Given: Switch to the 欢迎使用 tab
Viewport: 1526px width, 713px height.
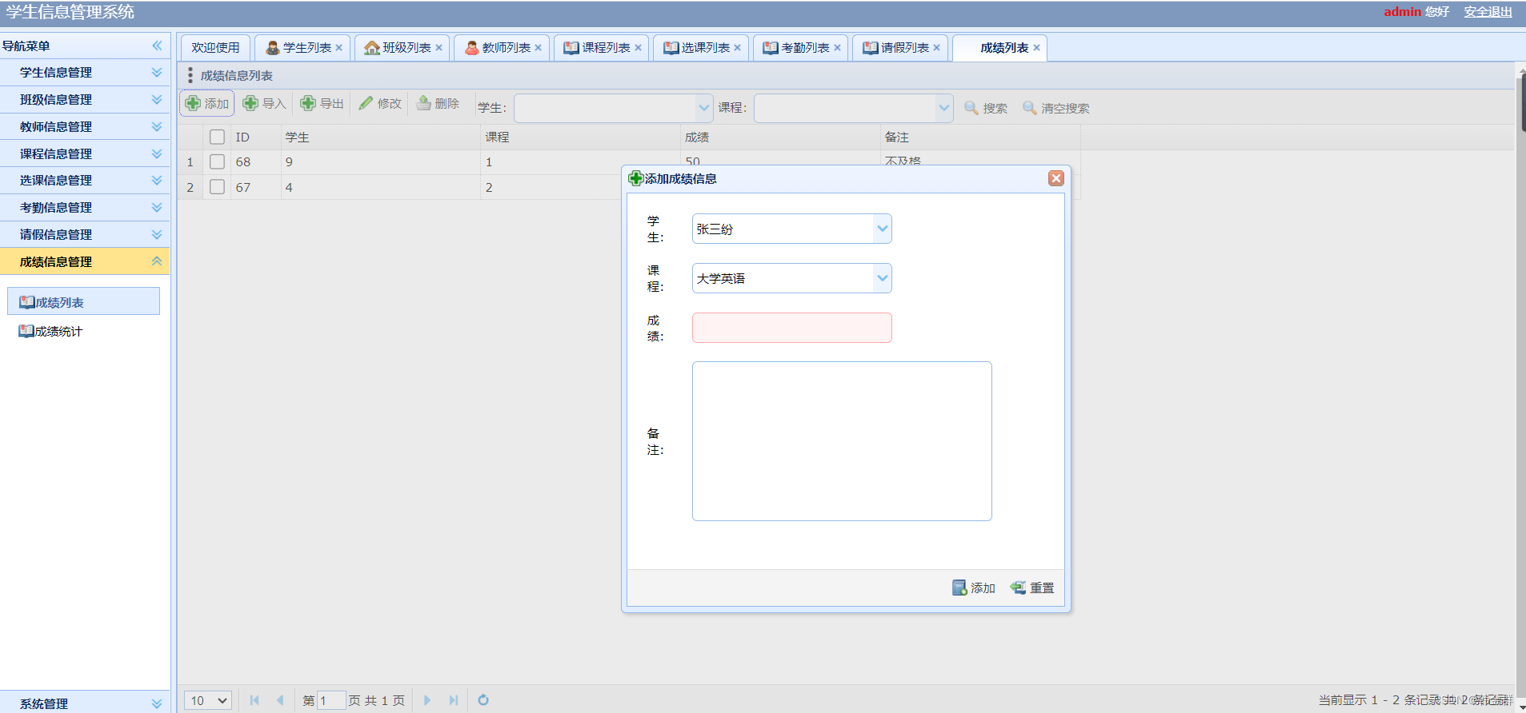Looking at the screenshot, I should coord(215,48).
